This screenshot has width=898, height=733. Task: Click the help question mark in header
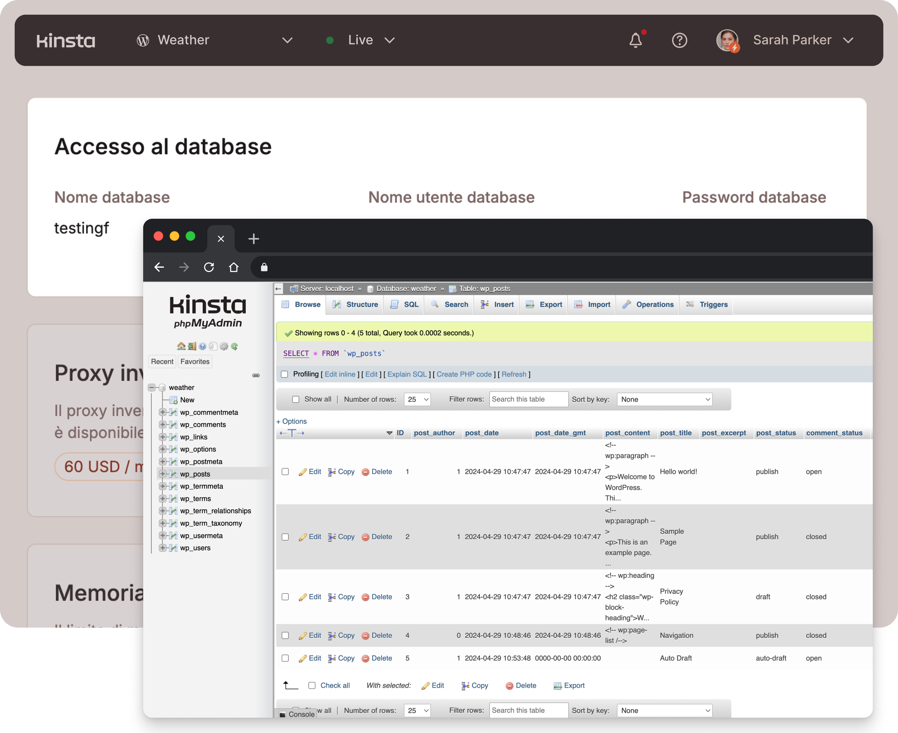(679, 40)
